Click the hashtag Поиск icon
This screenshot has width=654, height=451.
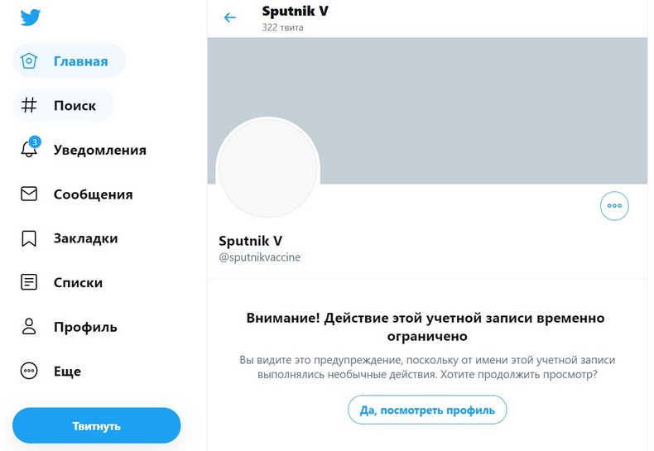click(30, 106)
